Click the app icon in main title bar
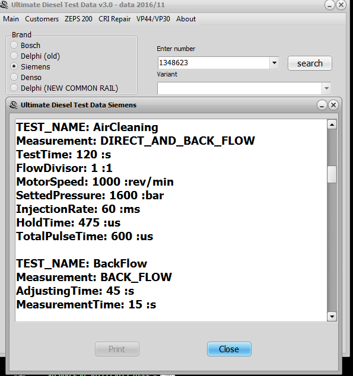 (4, 5)
